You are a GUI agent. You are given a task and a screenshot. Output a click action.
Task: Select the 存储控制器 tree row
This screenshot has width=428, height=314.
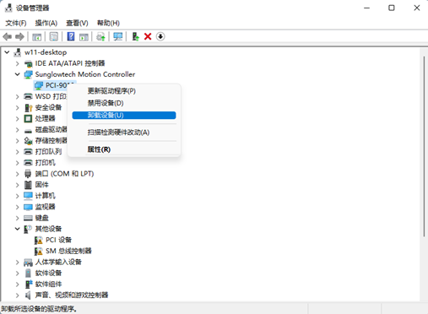click(51, 141)
